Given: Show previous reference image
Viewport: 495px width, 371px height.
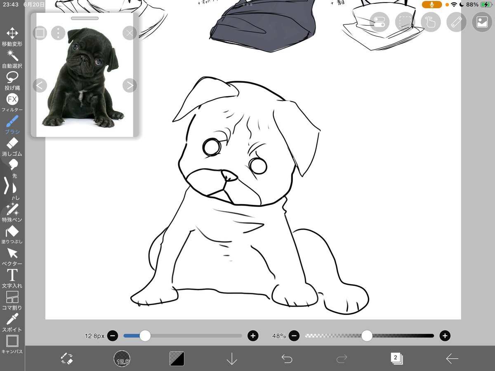Looking at the screenshot, I should click(x=40, y=85).
